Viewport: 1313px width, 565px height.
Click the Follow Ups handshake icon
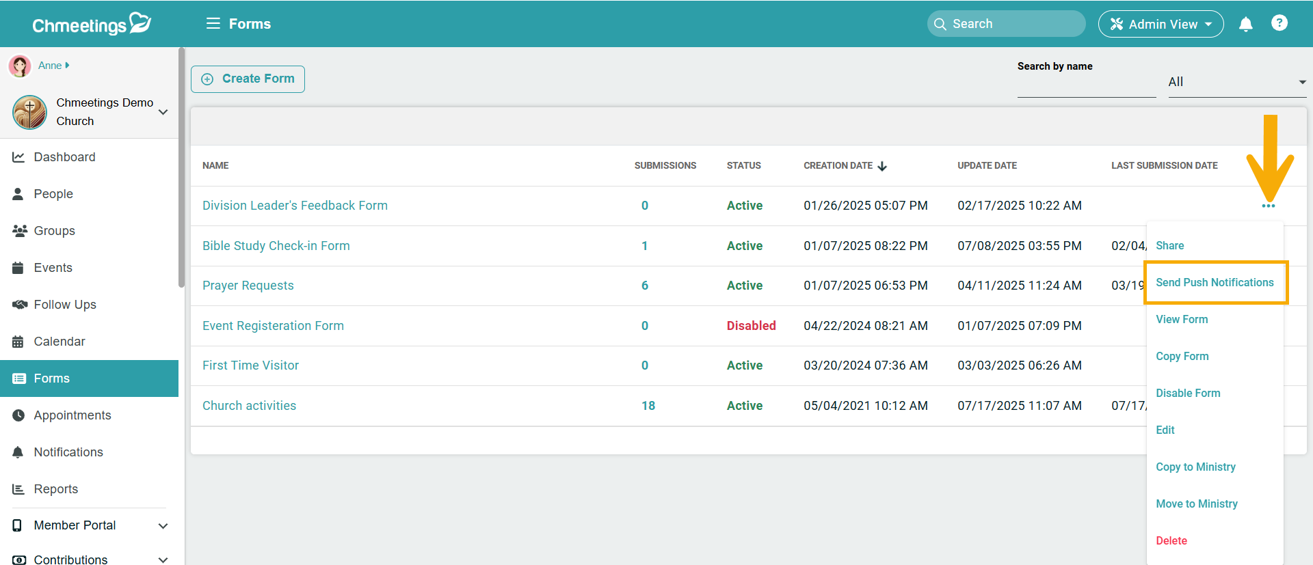point(19,305)
